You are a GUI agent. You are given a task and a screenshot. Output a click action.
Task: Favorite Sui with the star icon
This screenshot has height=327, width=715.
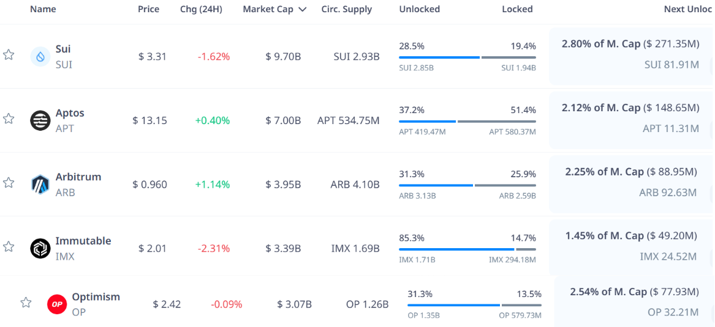coord(9,55)
